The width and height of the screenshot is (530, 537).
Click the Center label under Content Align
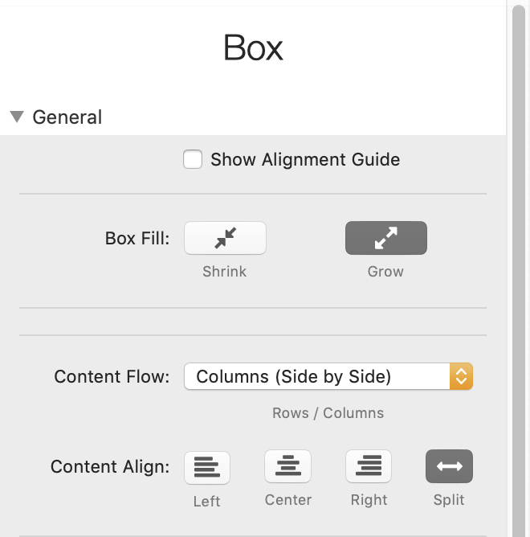coord(288,500)
